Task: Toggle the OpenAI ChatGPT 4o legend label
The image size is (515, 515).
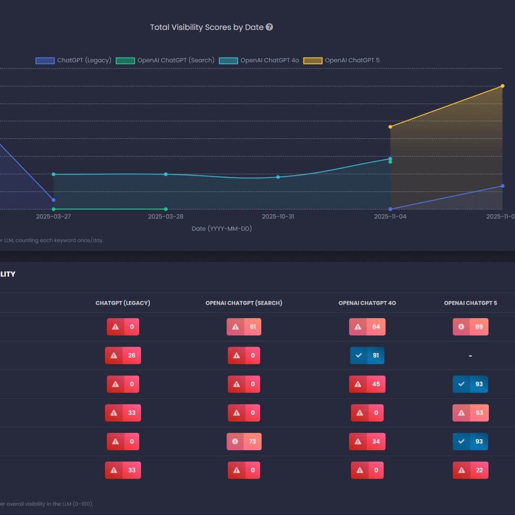Action: point(269,61)
